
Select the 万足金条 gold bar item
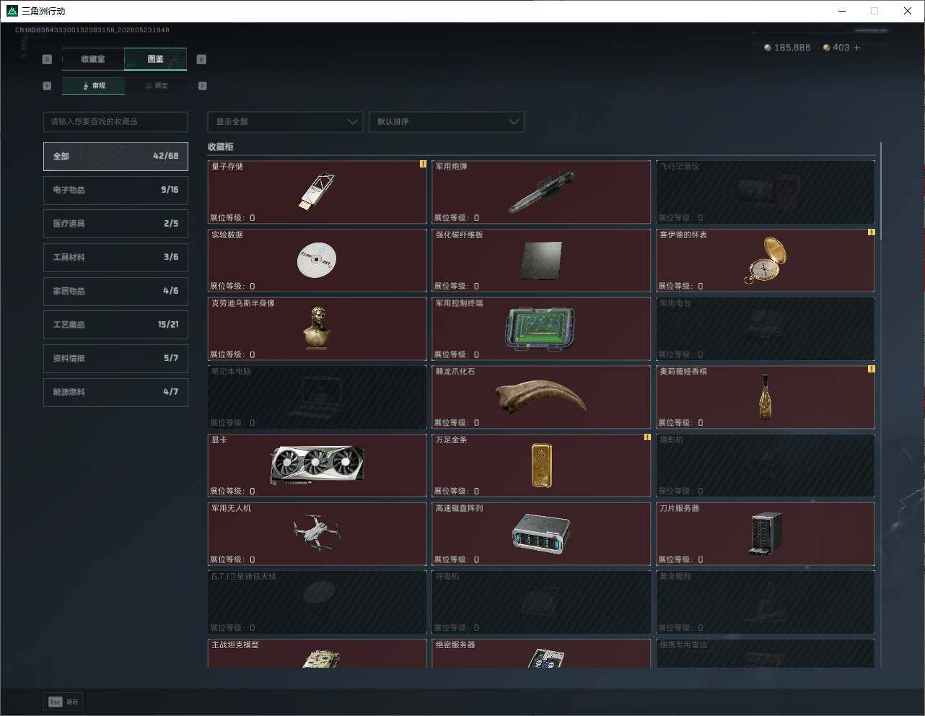pyautogui.click(x=541, y=466)
